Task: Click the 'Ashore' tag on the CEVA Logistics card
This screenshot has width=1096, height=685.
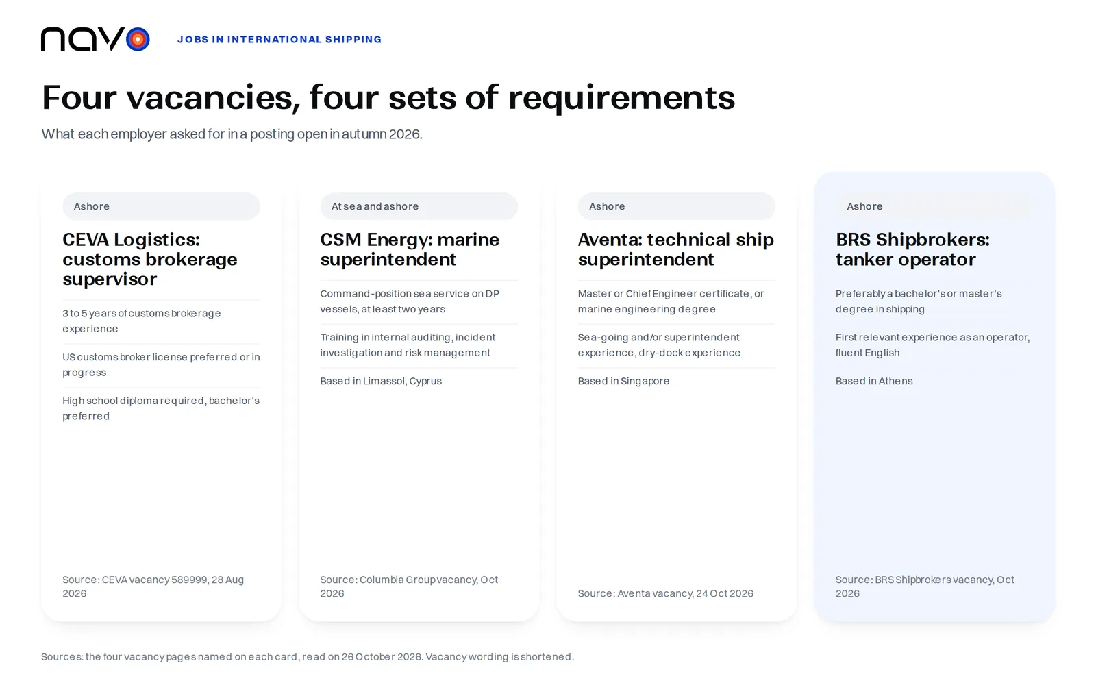Action: point(161,206)
